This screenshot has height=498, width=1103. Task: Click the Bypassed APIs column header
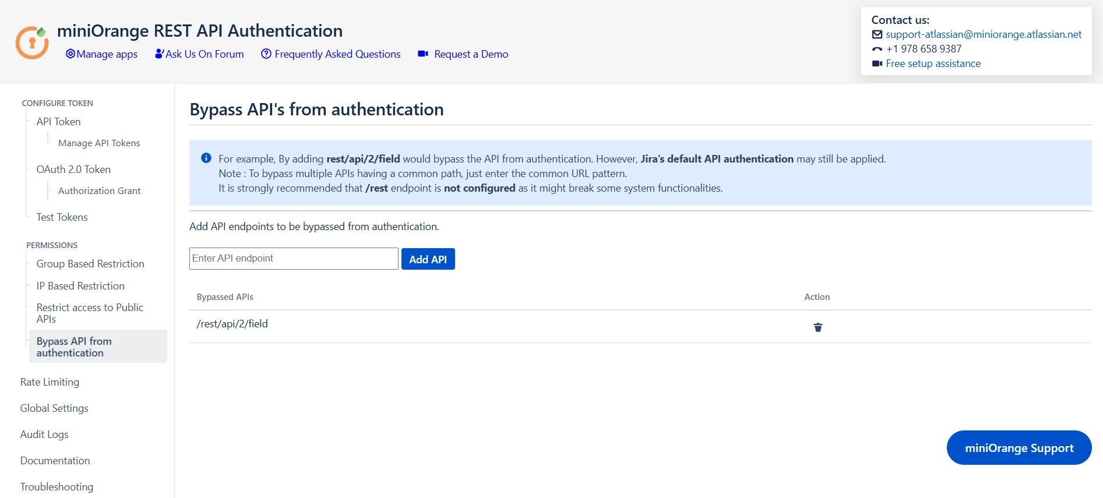[225, 297]
